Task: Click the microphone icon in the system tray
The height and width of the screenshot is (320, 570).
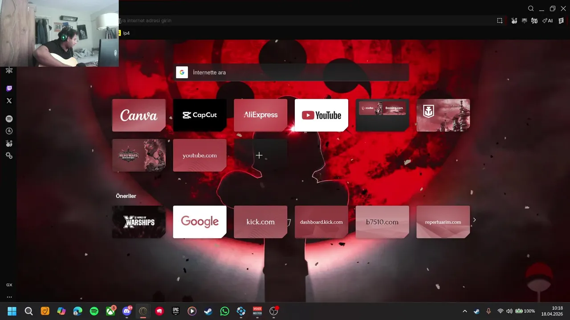Action: click(x=489, y=311)
